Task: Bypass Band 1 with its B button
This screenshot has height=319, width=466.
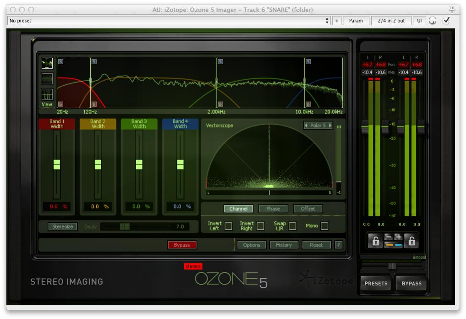Action: [60, 104]
